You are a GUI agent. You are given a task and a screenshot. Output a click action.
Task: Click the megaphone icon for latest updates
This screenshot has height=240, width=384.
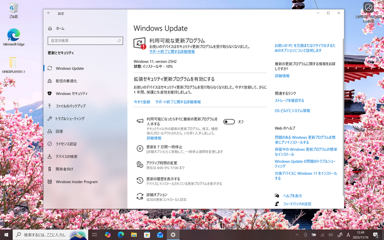pos(140,121)
